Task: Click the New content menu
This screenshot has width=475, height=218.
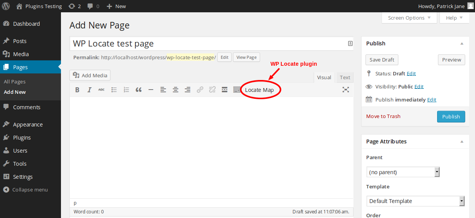Action: (x=116, y=6)
